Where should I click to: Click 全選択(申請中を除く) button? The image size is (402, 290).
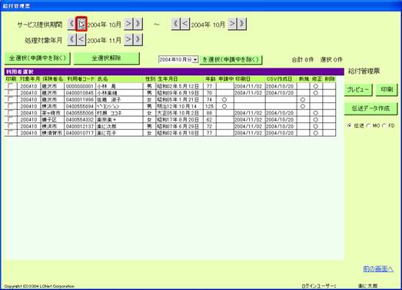click(38, 58)
